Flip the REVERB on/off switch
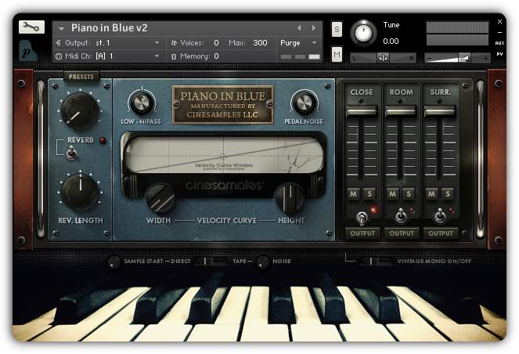The width and height of the screenshot is (519, 354). tap(71, 154)
